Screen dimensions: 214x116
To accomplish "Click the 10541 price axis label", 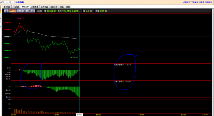I will (x=7, y=44).
